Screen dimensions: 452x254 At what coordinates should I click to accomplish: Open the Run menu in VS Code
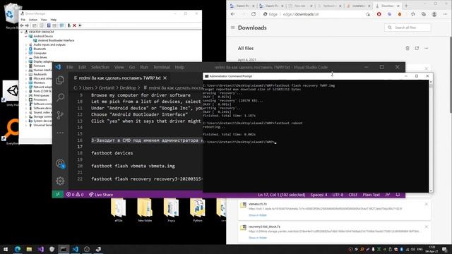144,67
